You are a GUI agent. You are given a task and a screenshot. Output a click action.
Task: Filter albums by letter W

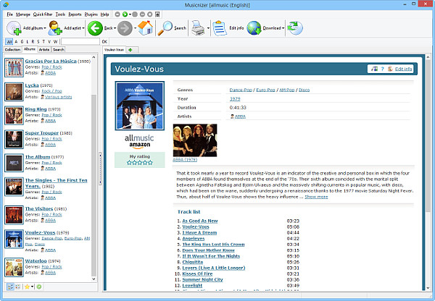tap(56, 42)
